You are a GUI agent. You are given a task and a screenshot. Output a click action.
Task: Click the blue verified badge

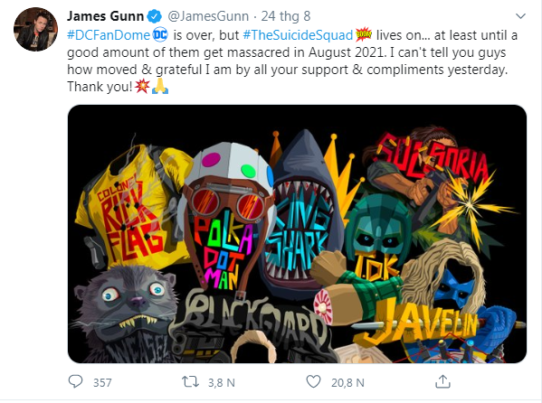[155, 16]
